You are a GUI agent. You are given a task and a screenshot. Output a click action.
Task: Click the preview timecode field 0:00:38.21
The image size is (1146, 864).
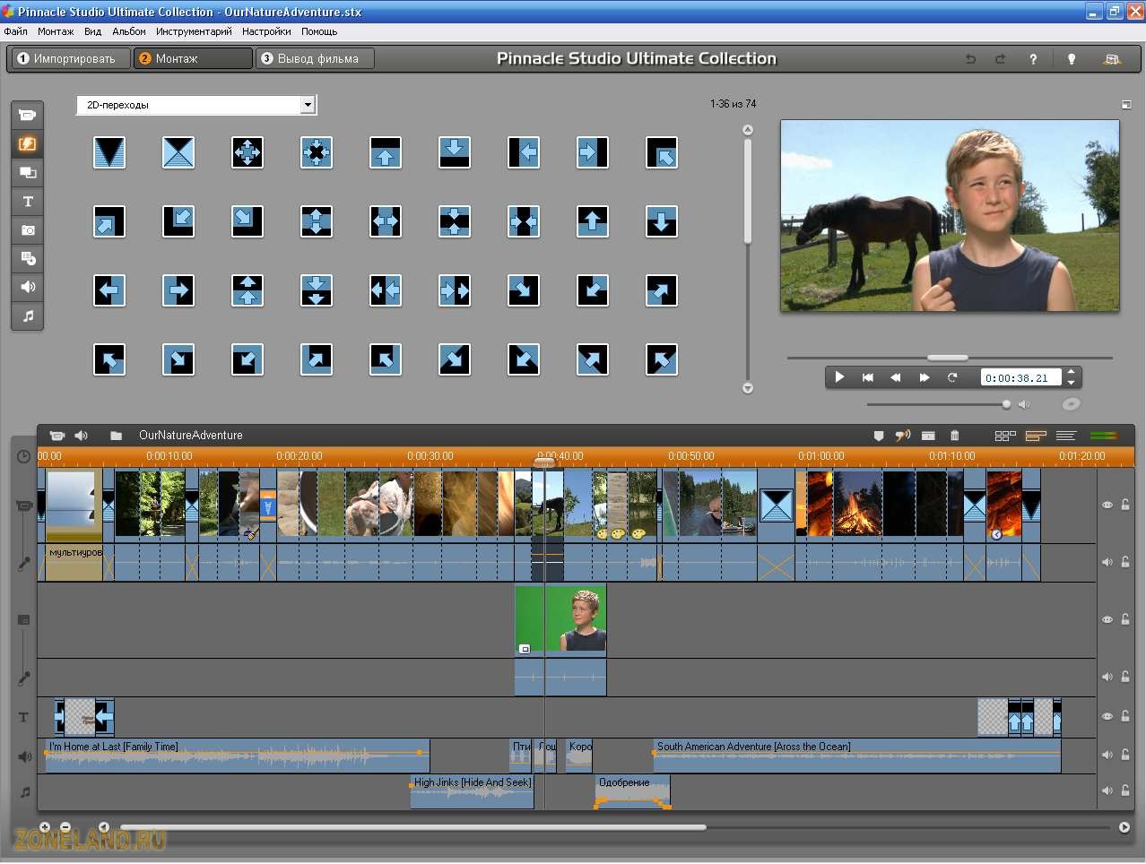[x=1020, y=377]
